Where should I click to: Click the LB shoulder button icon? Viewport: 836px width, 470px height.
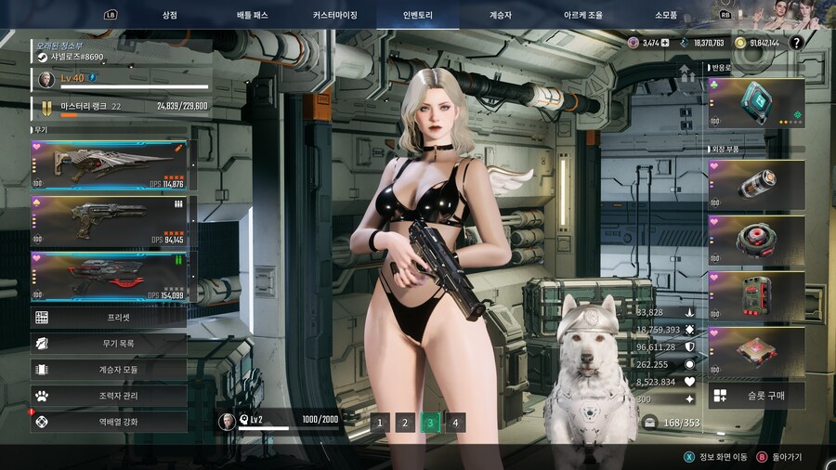111,15
